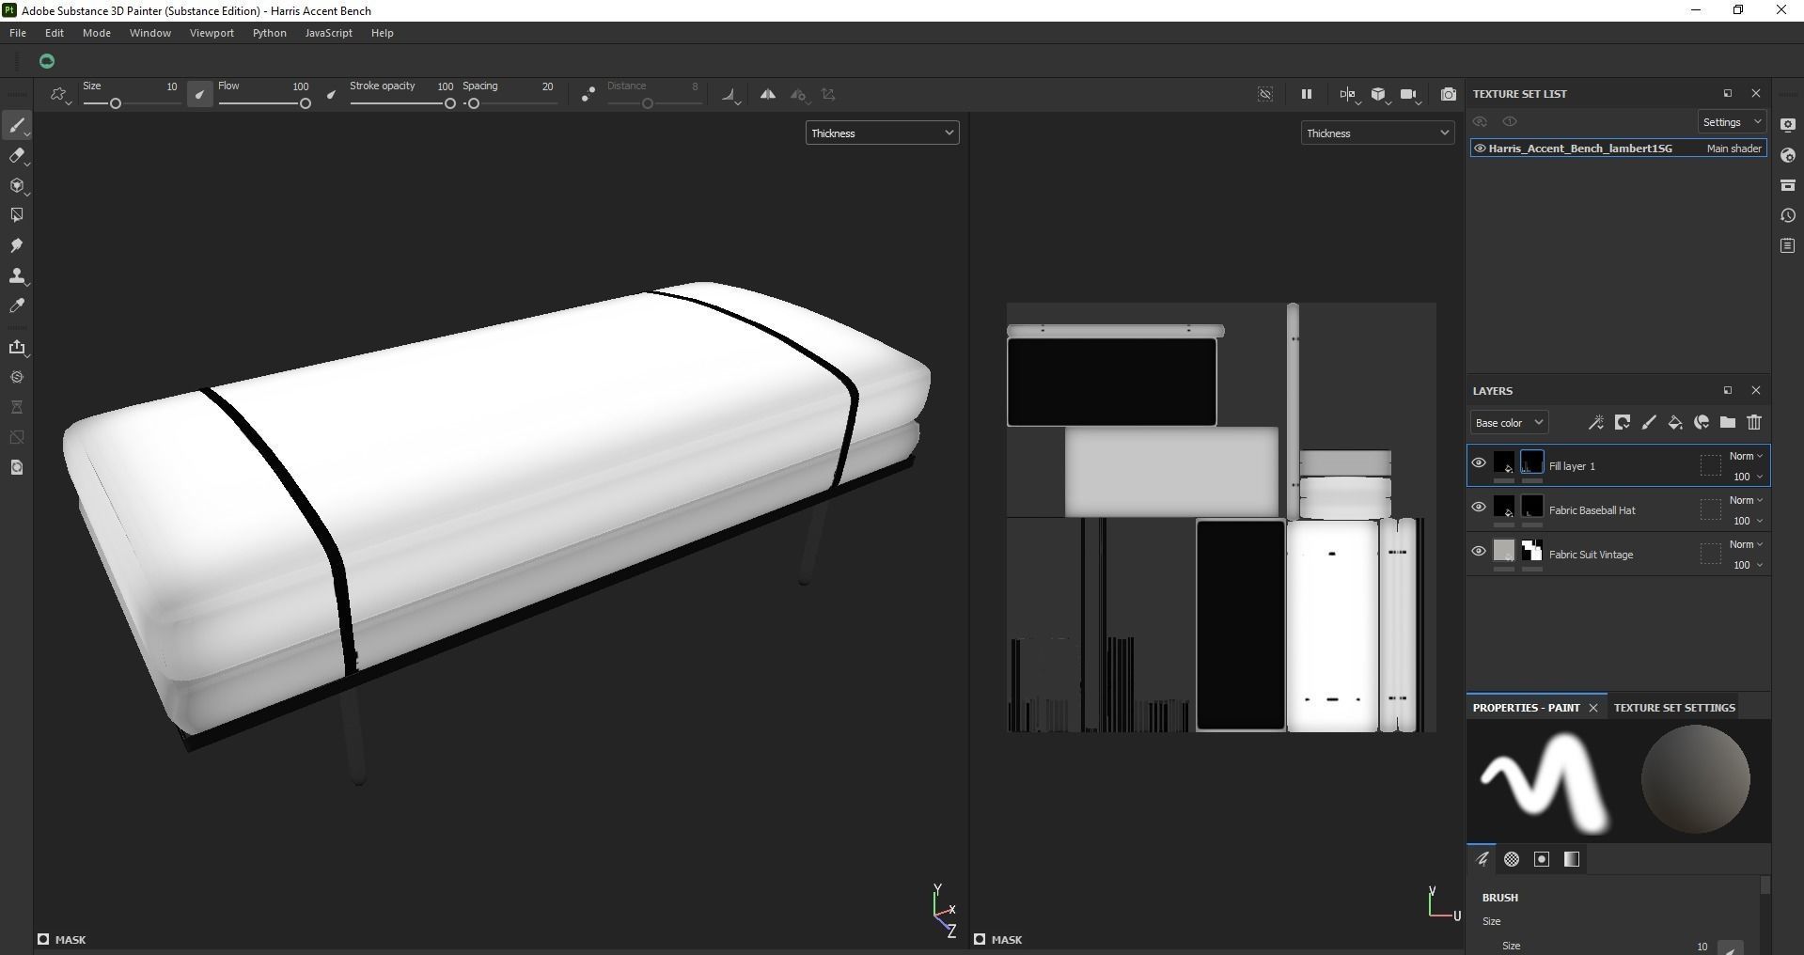The width and height of the screenshot is (1804, 955).
Task: Change blend mode of Fabric Baseball Hat
Action: [1746, 500]
